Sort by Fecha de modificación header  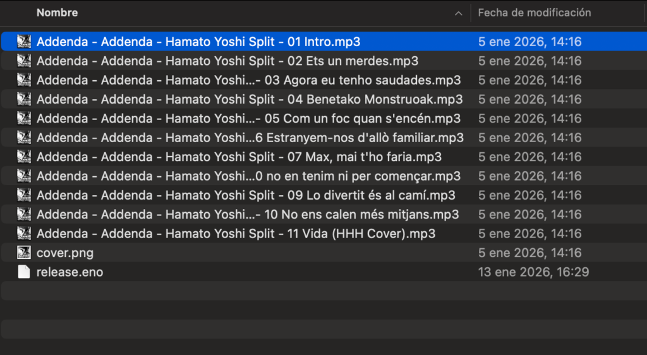tap(534, 13)
